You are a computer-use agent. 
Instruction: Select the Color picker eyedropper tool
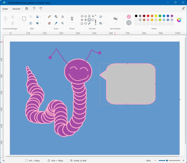point(56,23)
